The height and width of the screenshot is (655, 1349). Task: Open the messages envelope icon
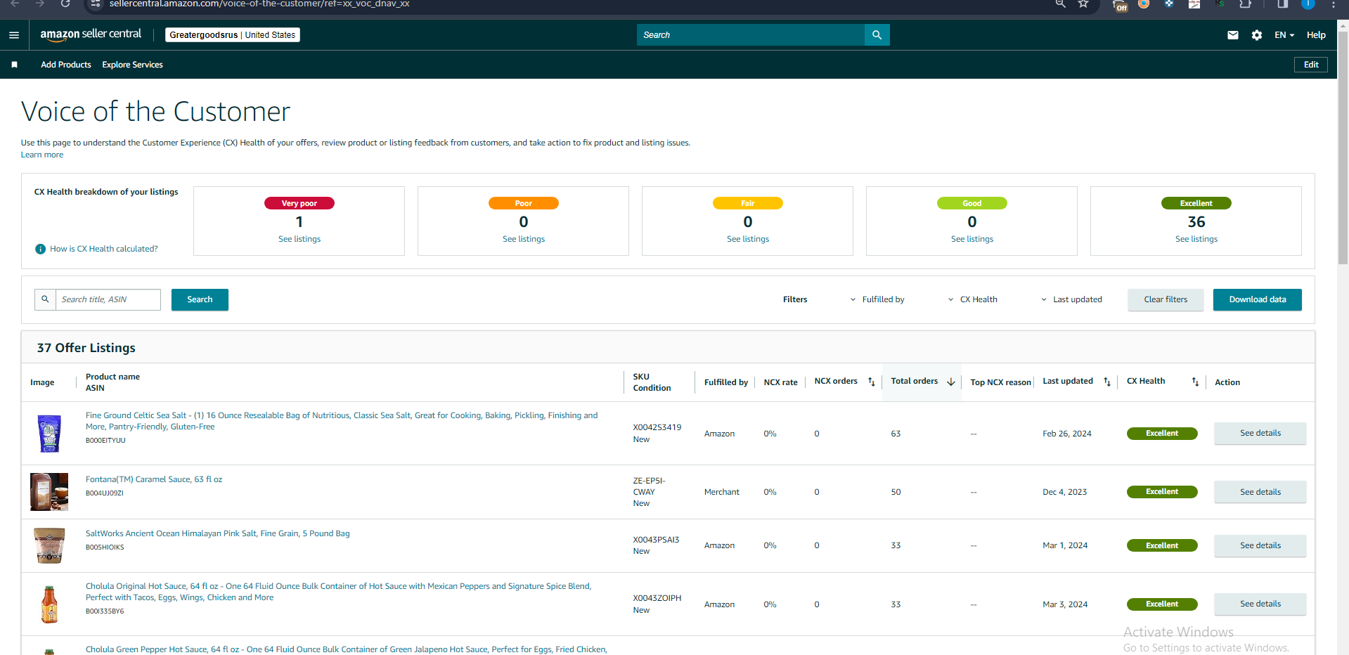point(1233,35)
